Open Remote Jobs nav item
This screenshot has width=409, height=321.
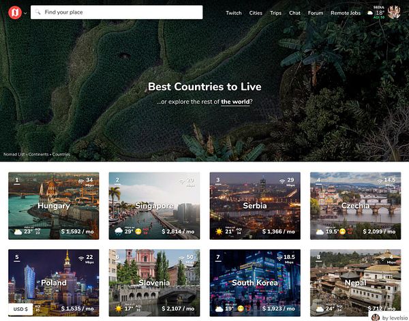click(x=346, y=13)
